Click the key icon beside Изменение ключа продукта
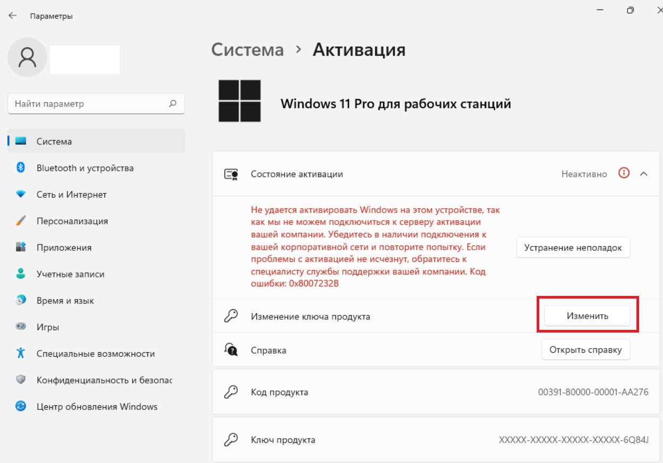The width and height of the screenshot is (663, 463). [x=231, y=316]
